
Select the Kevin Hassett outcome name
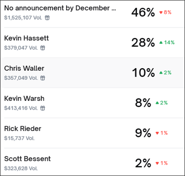tap(26, 38)
